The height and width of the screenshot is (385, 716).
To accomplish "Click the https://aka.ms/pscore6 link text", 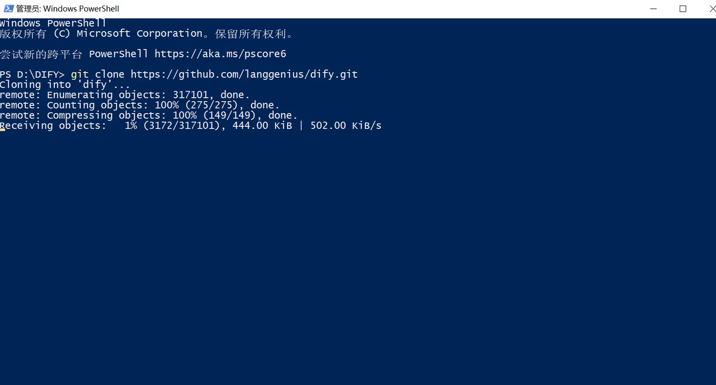I will (x=220, y=54).
